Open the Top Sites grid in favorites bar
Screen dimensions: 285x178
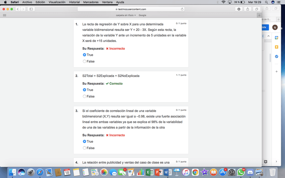[x=5, y=15]
